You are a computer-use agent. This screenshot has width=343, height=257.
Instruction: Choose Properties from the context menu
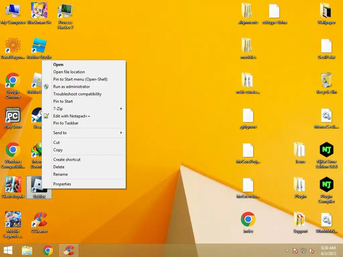(88, 184)
